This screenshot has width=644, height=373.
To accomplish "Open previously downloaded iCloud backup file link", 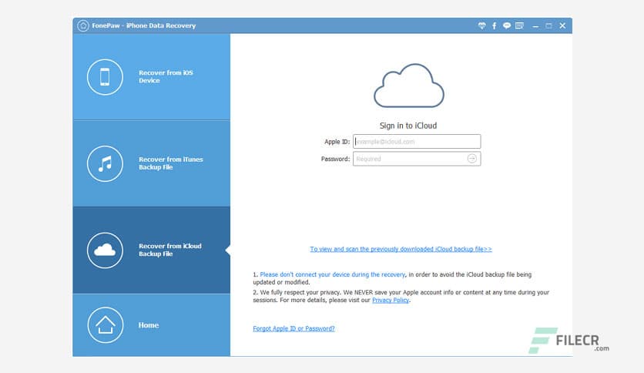I will click(401, 250).
